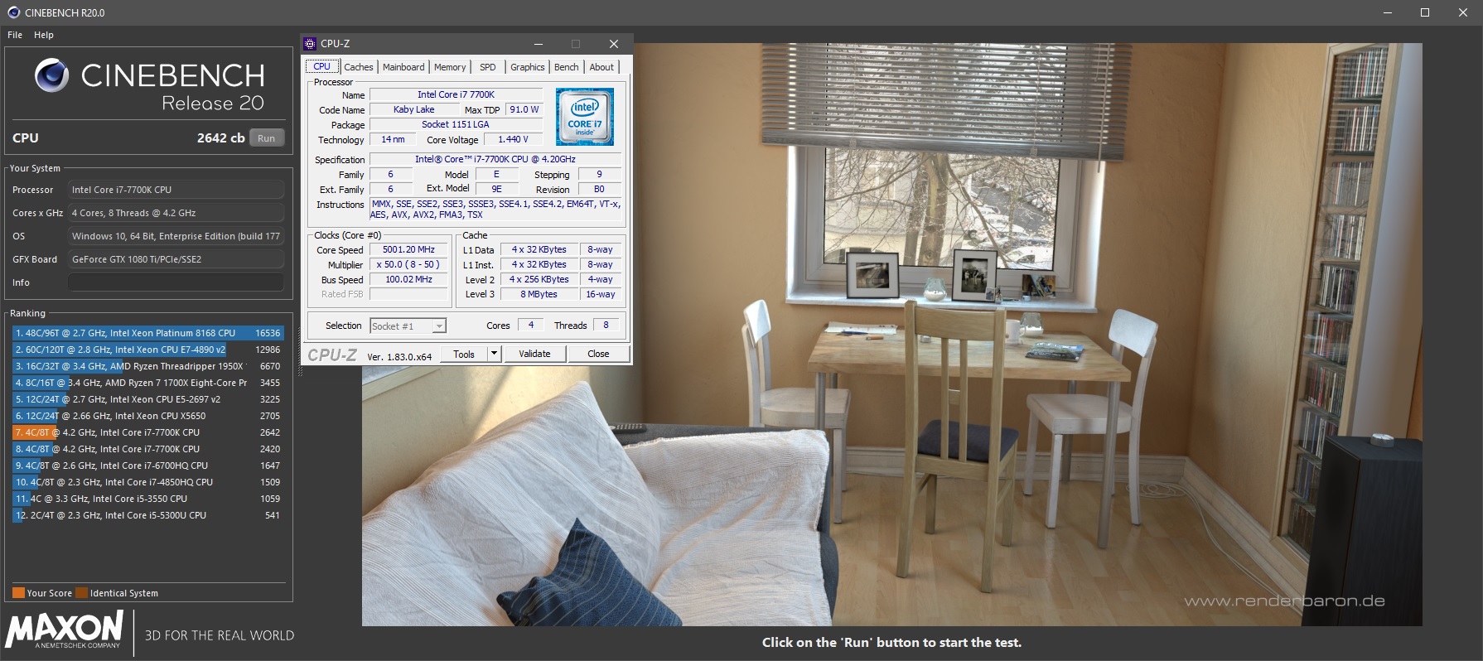1483x661 pixels.
Task: Click the Core Speed value 5001.20 MHz
Action: [x=409, y=249]
